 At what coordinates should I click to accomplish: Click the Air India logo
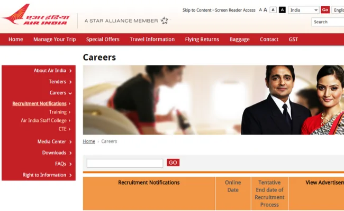(36, 14)
